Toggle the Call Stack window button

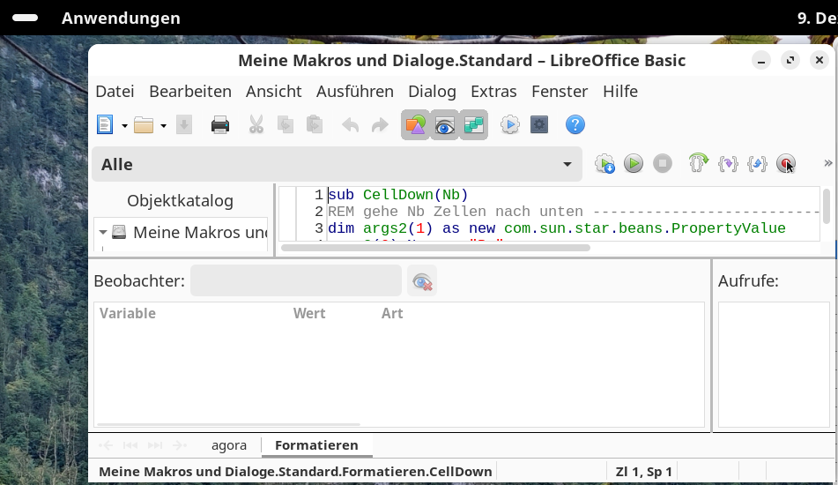tap(474, 125)
